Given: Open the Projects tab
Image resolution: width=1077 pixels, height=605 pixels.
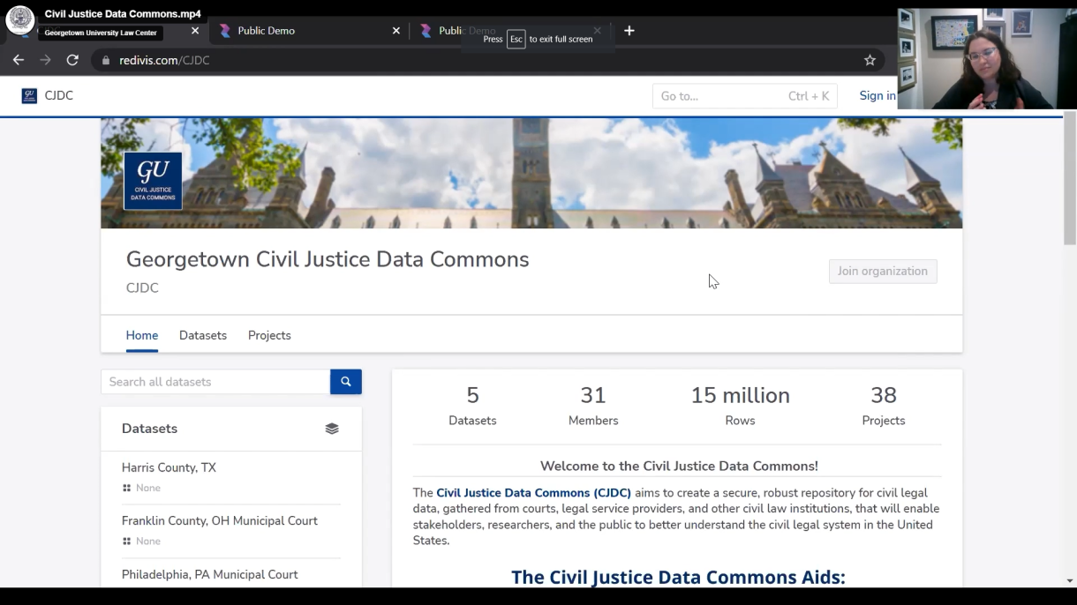Looking at the screenshot, I should click(x=268, y=335).
